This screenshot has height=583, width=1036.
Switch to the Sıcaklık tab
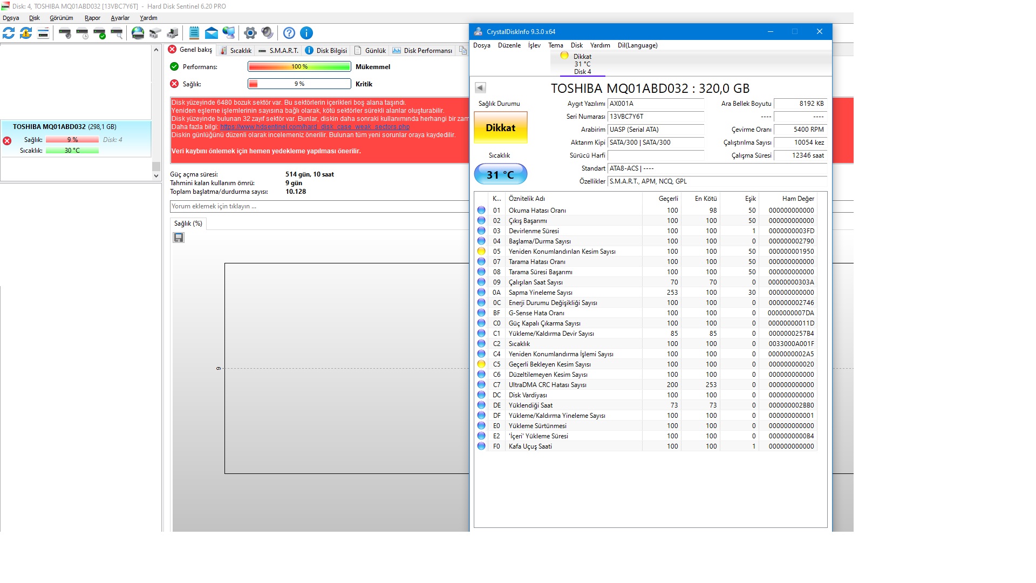click(x=236, y=50)
